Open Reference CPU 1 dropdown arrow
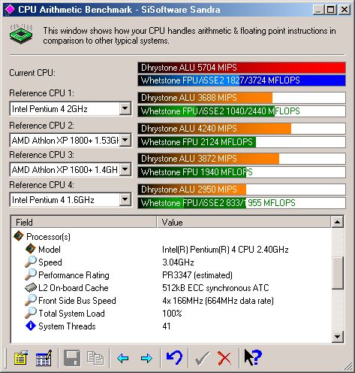 (125, 108)
